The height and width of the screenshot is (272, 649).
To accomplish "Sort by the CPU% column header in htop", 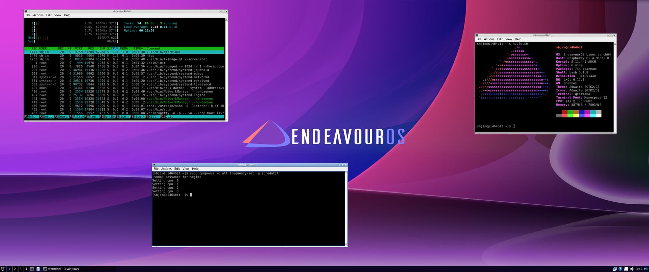I will 115,48.
